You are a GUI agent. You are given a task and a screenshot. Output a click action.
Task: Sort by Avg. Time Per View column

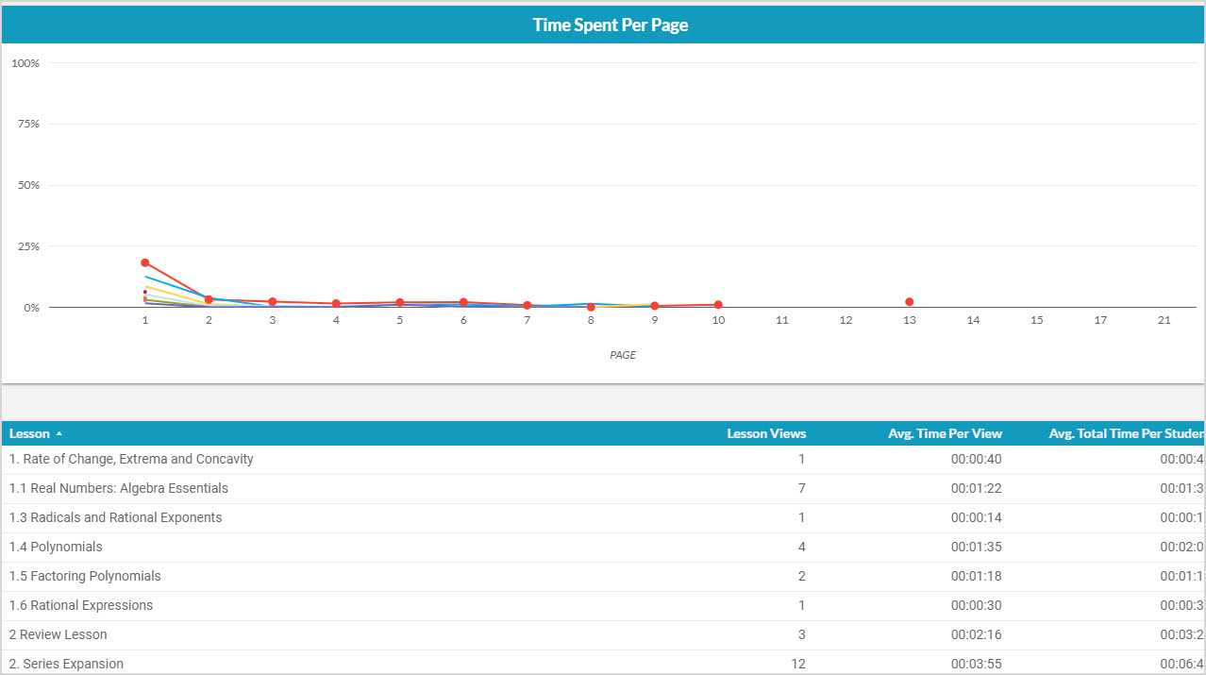pyautogui.click(x=944, y=434)
